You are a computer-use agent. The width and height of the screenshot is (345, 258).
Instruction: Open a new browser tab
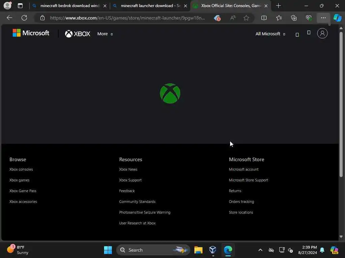tap(278, 6)
